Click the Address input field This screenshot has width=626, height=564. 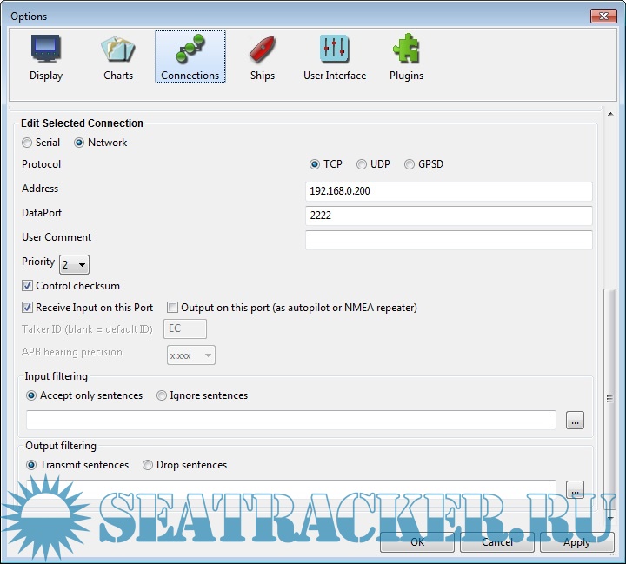pyautogui.click(x=449, y=191)
